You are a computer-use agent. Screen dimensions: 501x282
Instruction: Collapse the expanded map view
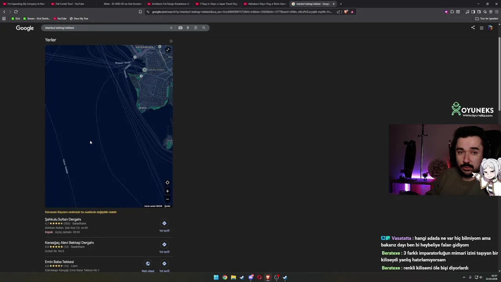click(x=168, y=50)
